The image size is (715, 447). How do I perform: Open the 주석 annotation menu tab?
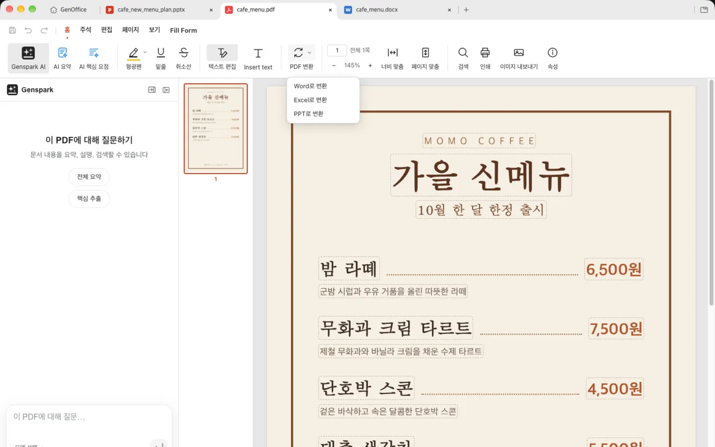pos(85,30)
